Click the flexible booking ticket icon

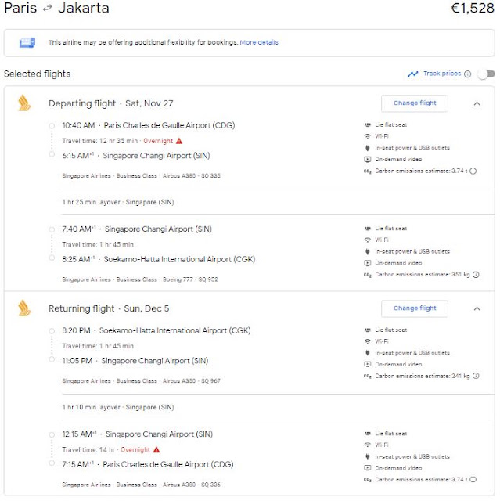27,42
